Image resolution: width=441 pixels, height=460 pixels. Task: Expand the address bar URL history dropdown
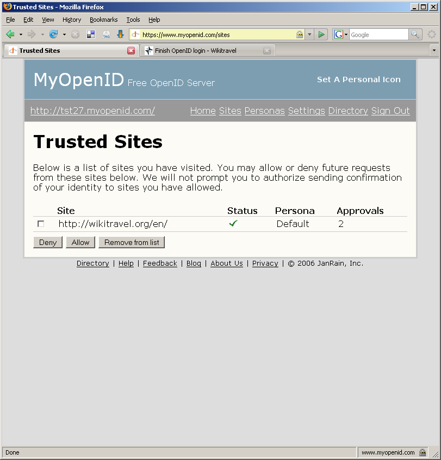click(x=309, y=35)
